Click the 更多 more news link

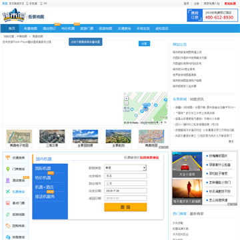click(x=231, y=141)
